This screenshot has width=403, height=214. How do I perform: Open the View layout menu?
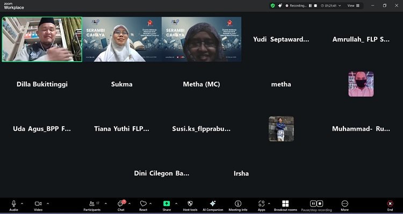(x=354, y=5)
